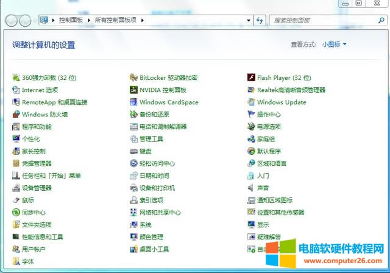Open the 设备和打印机 icon
390x273 pixels.
(x=133, y=188)
